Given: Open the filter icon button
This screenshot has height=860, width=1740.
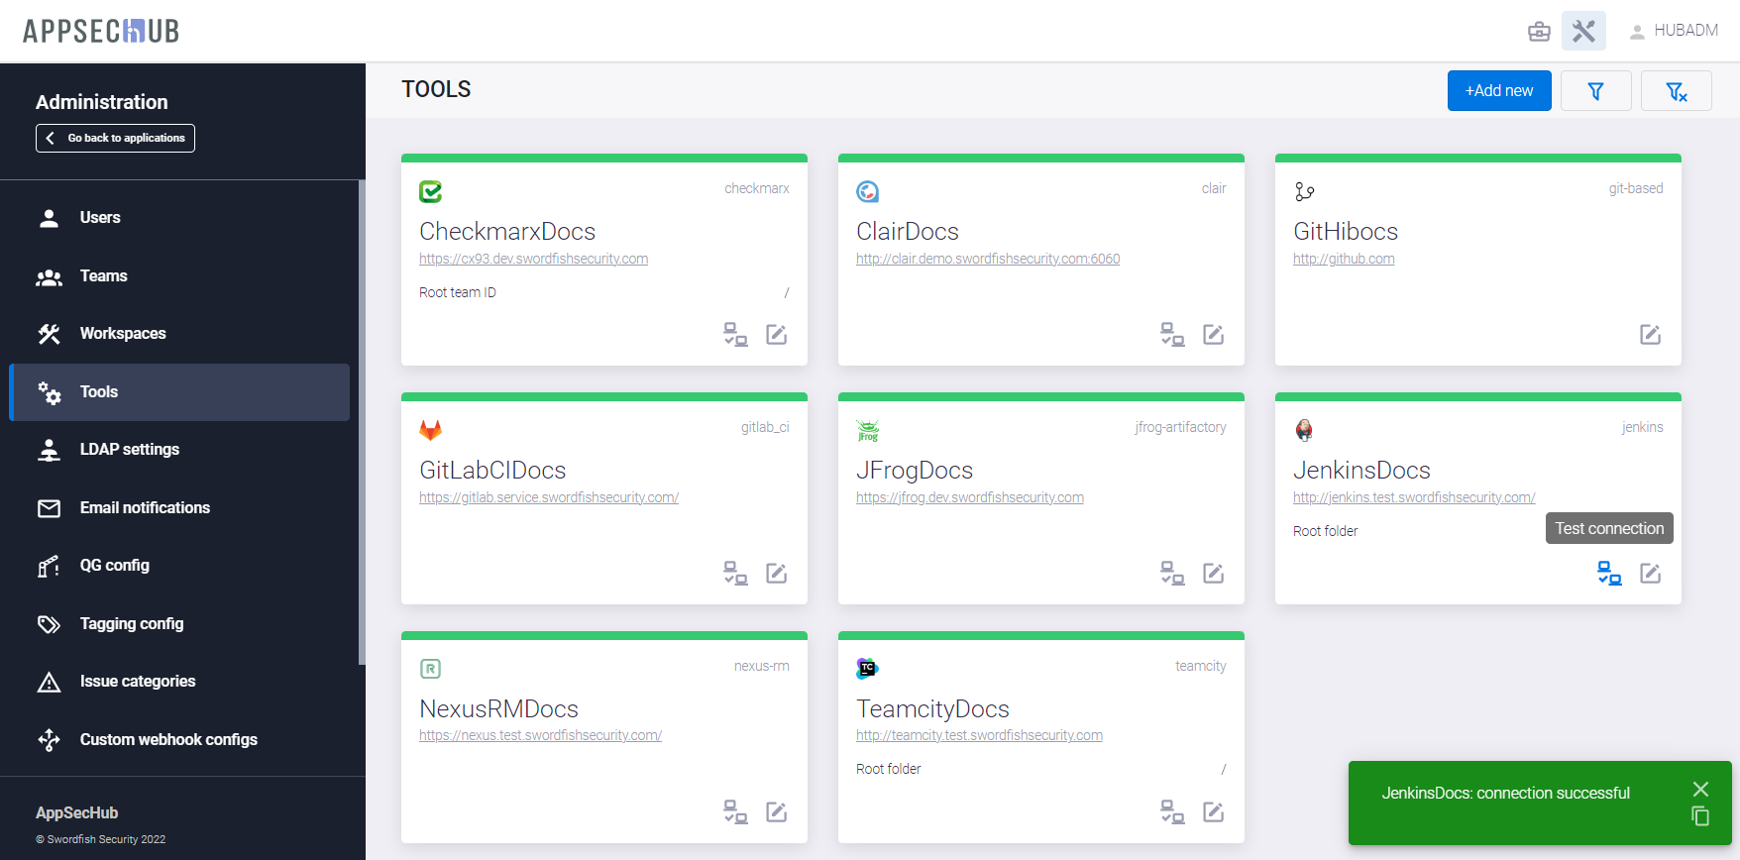Looking at the screenshot, I should [x=1595, y=91].
